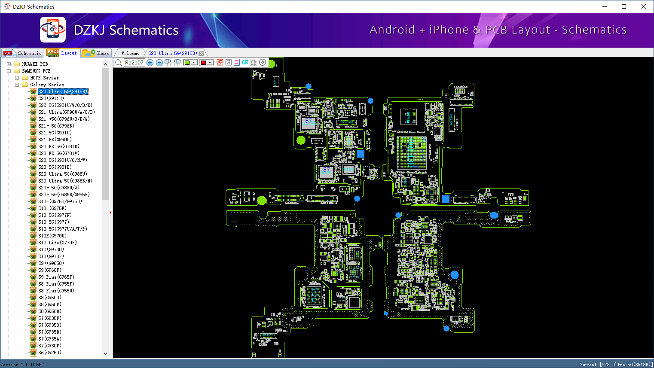Open S10+(G975F) layout
The height and width of the screenshot is (368, 654).
(x=52, y=208)
